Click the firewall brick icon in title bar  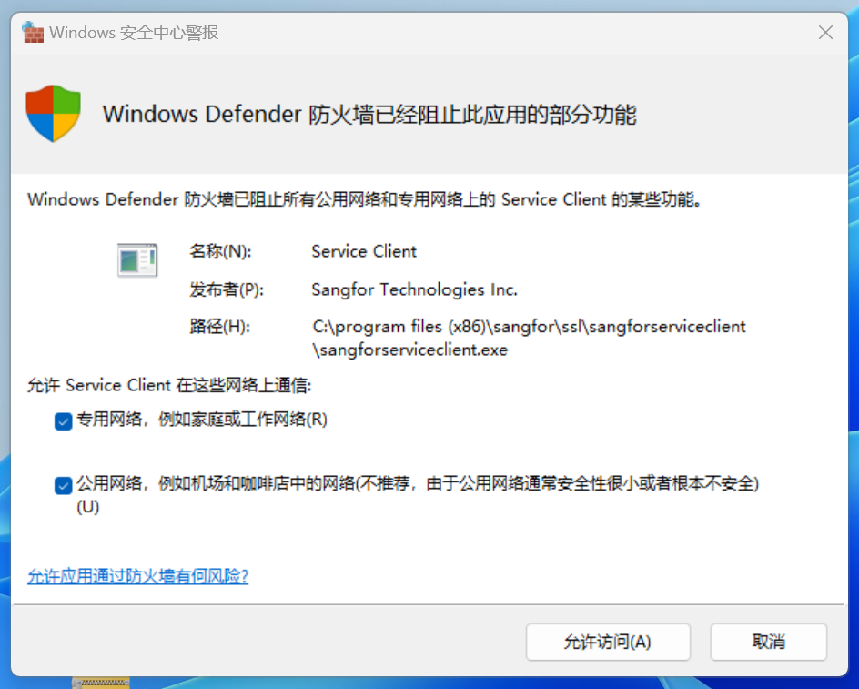pos(33,33)
